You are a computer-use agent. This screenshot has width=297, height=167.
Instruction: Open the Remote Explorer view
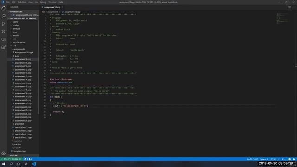click(x=3, y=39)
